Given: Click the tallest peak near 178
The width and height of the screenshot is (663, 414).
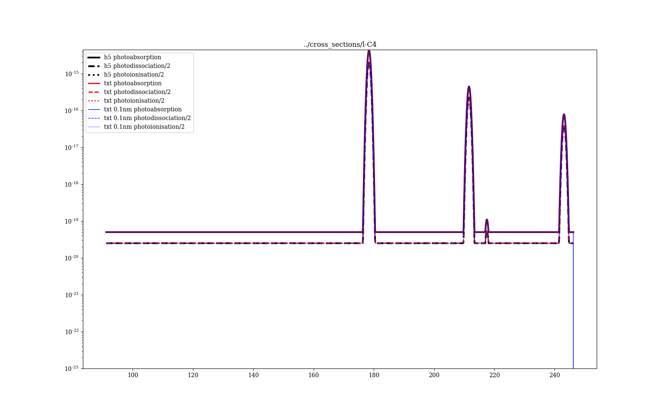Looking at the screenshot, I should tap(369, 52).
